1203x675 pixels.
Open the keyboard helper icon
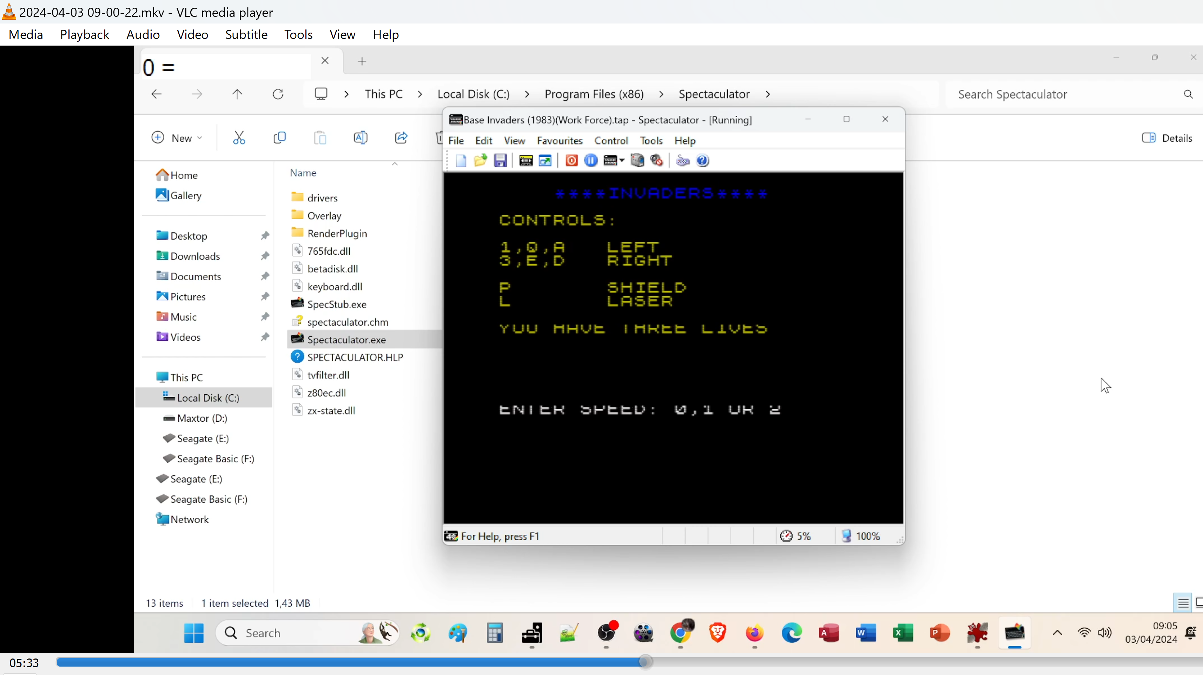coord(682,161)
